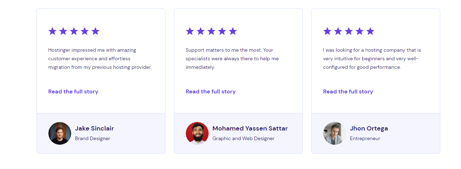Screen dimensions: 461x169
Task: Read Mohamed Yassen Sattar's full story
Action: click(x=210, y=92)
